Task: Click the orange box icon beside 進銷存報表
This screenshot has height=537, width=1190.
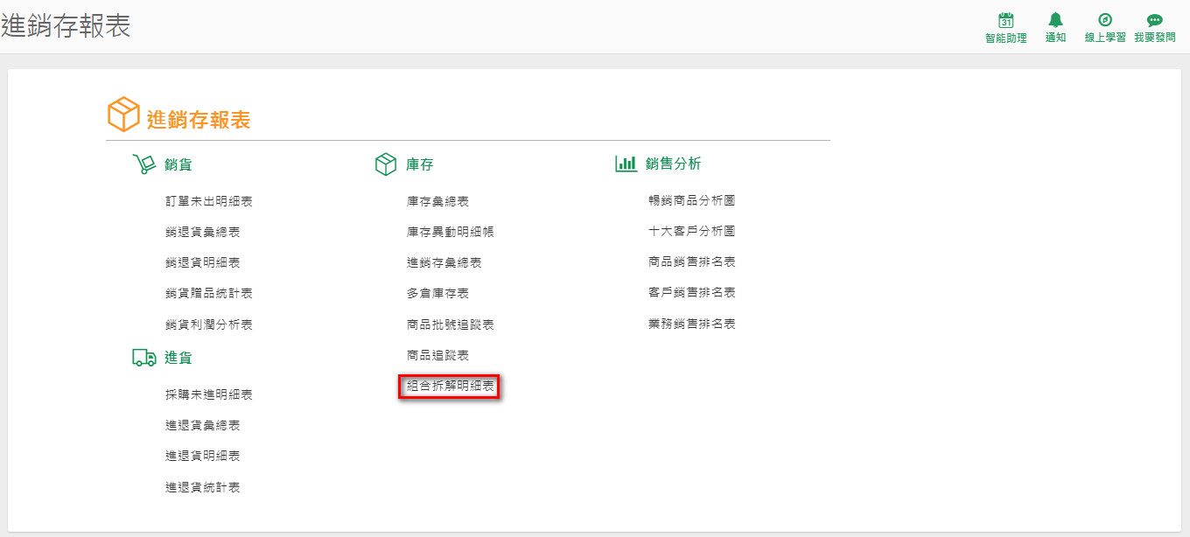Action: (x=123, y=115)
